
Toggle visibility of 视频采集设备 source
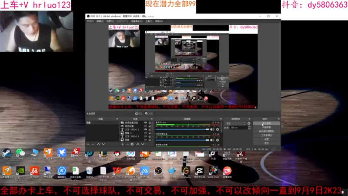coord(145,122)
